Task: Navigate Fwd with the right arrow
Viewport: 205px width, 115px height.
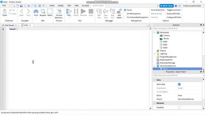Action: (x=28, y=11)
